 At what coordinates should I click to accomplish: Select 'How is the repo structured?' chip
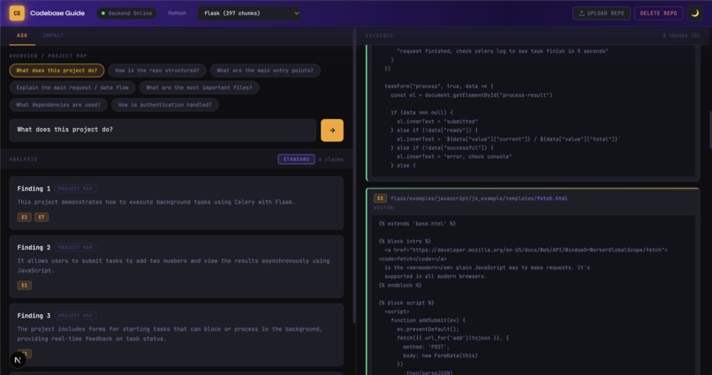(x=157, y=71)
